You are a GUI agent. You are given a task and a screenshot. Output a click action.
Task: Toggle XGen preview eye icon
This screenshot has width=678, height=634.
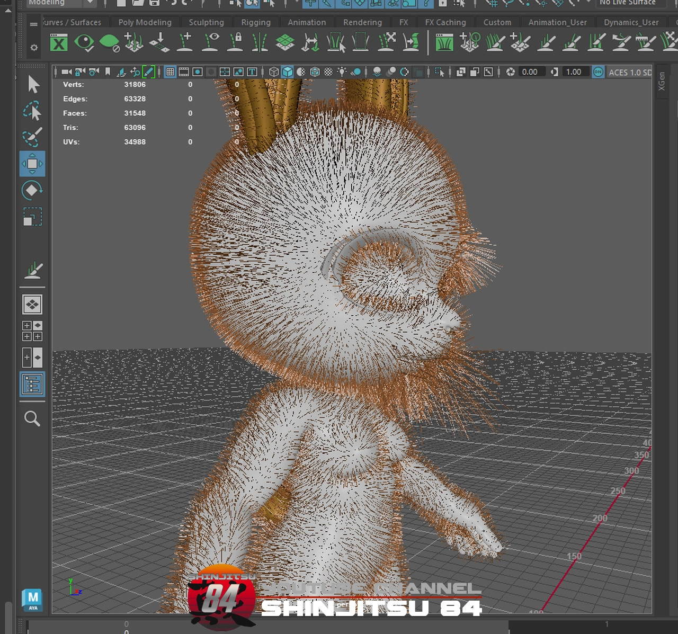point(84,42)
